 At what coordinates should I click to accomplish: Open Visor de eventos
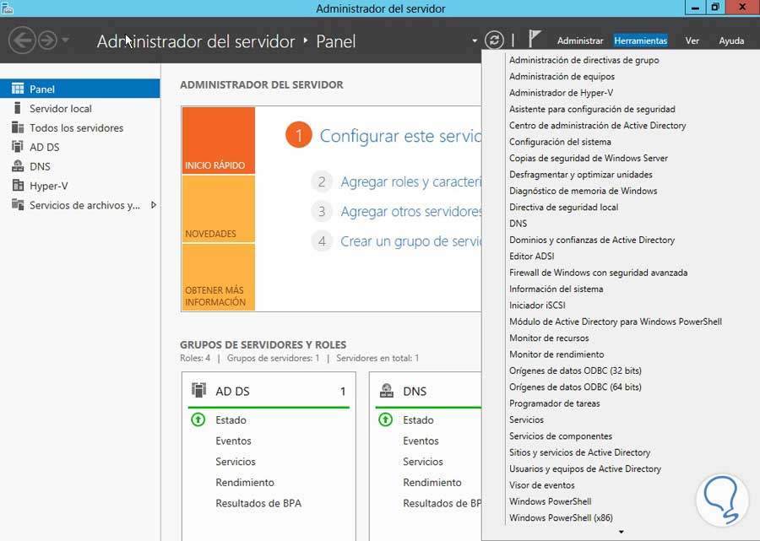[542, 485]
